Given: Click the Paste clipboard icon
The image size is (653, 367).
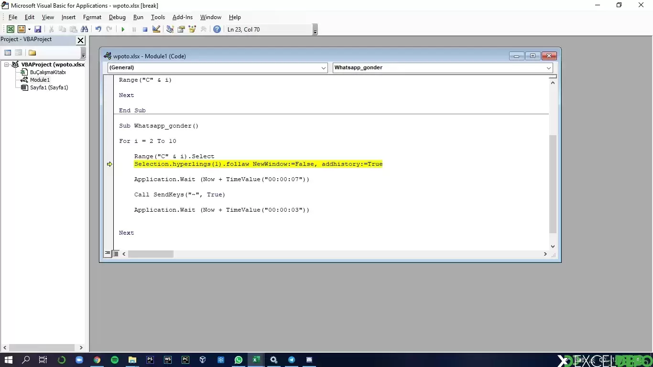Looking at the screenshot, I should pos(73,29).
